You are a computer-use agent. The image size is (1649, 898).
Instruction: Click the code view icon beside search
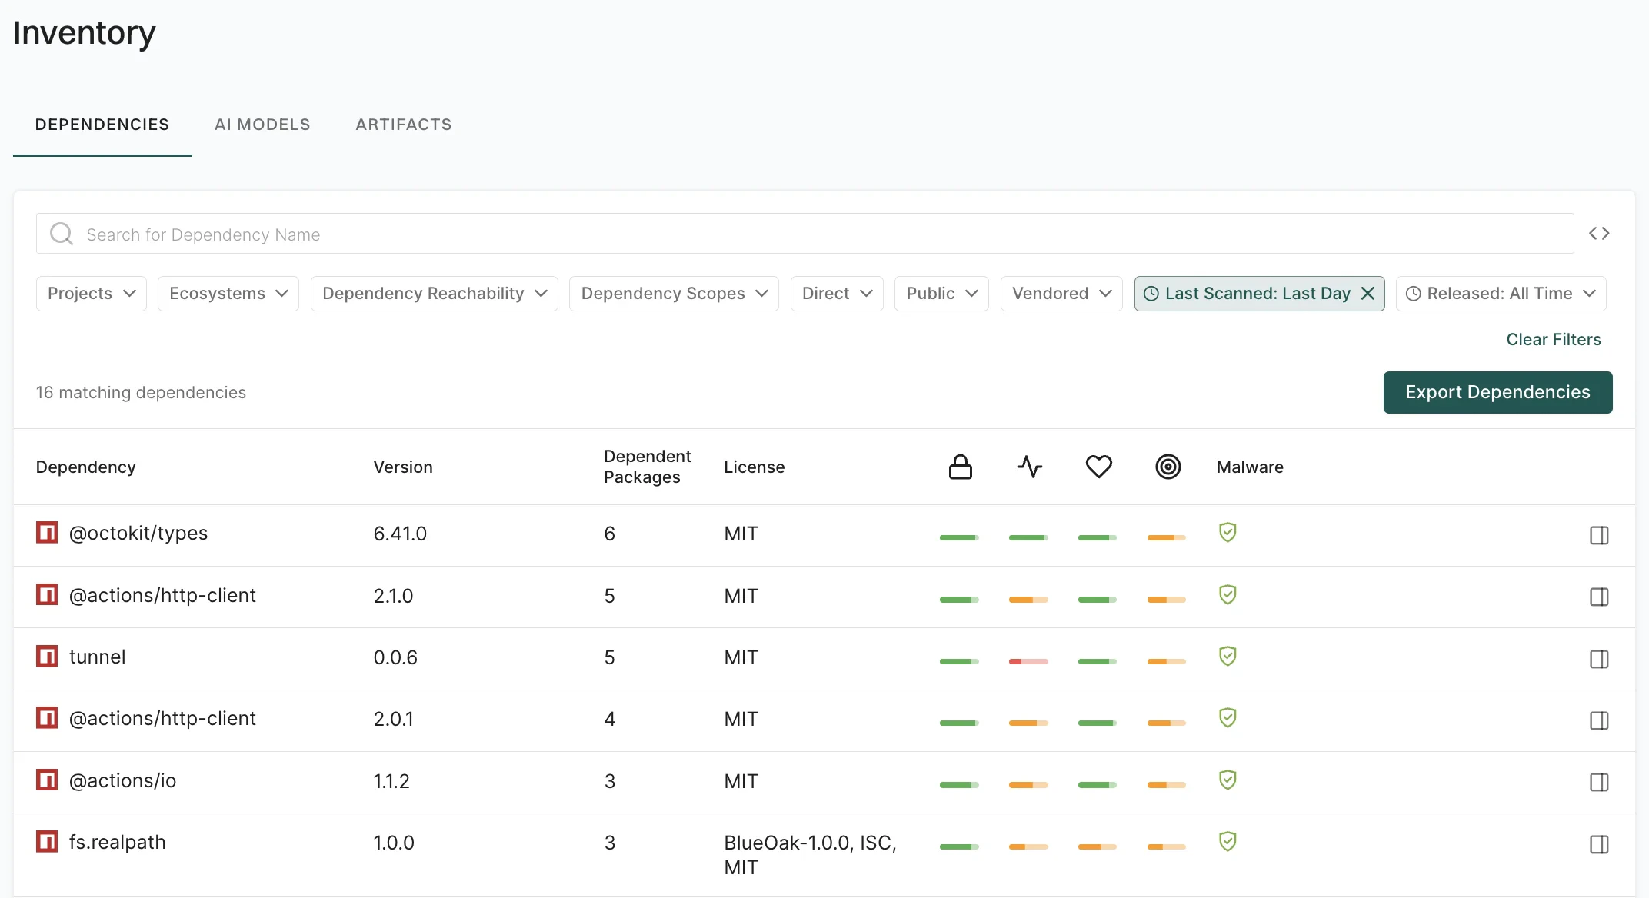coord(1599,234)
